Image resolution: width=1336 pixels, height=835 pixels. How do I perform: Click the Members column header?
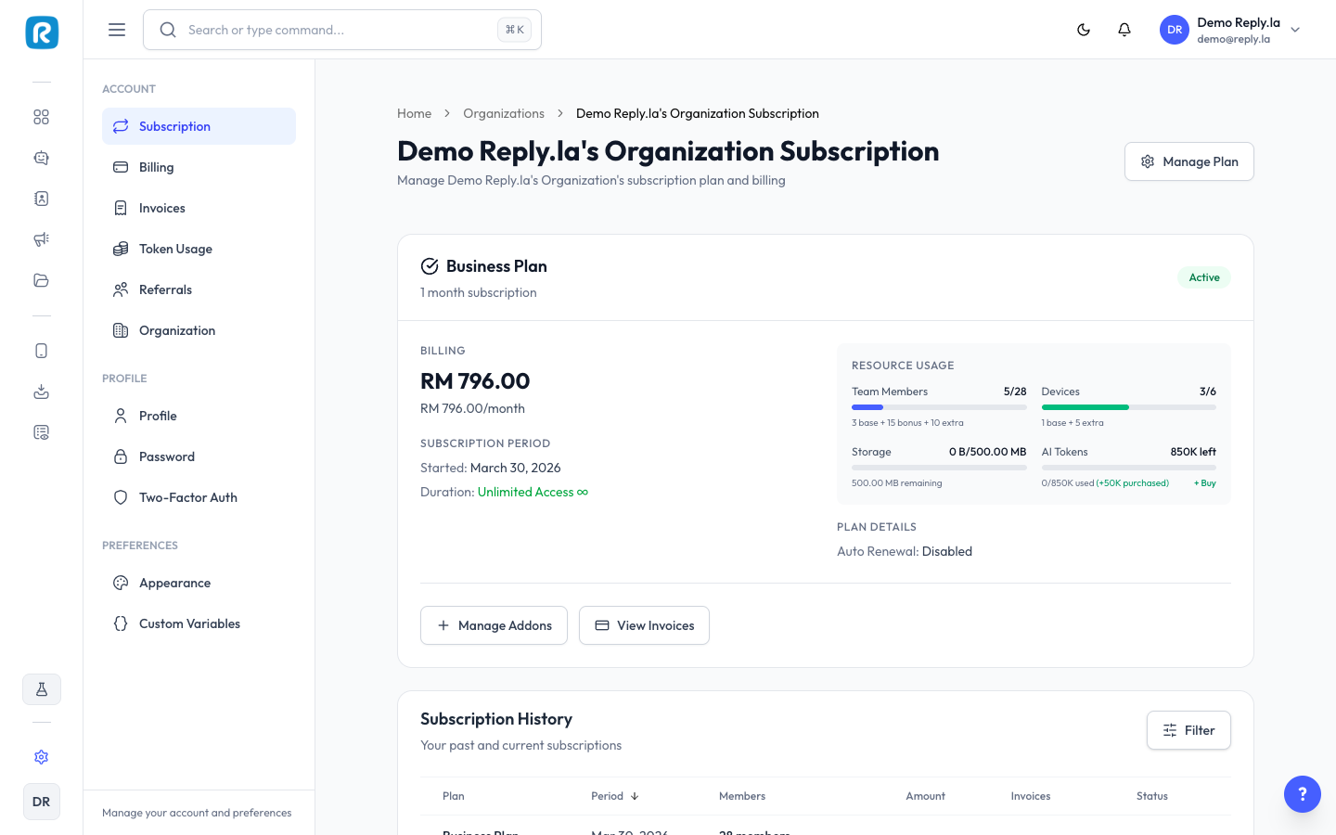coord(742,796)
